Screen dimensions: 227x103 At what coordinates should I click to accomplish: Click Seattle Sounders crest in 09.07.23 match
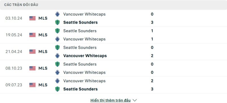coord(58,89)
